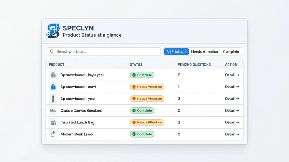
Task: Open Detail for Insulated Lunch Bag
Action: pyautogui.click(x=232, y=122)
